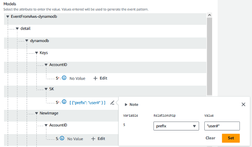252x147 pixels.
Task: Click the Clear button in popup
Action: (210, 138)
